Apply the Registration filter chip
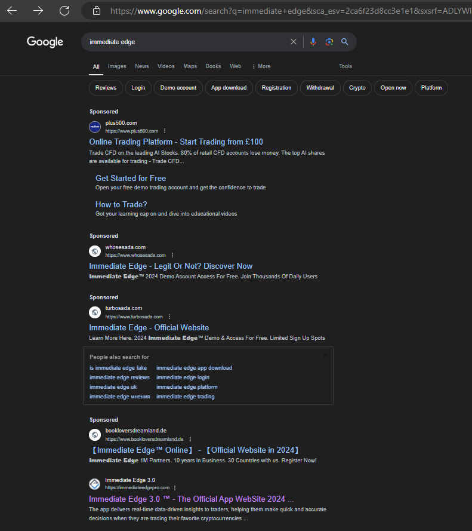The image size is (472, 531). tap(276, 88)
